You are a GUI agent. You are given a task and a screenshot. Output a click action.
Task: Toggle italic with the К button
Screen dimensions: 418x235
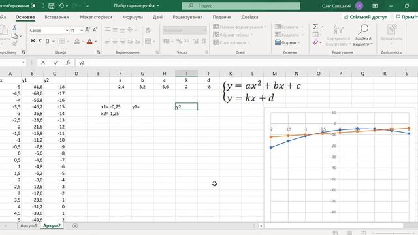tap(40, 40)
